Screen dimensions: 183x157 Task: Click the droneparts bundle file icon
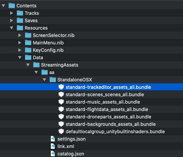click(61, 116)
